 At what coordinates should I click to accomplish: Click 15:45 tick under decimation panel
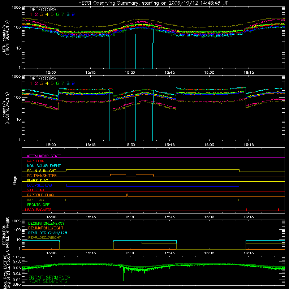[170, 253]
